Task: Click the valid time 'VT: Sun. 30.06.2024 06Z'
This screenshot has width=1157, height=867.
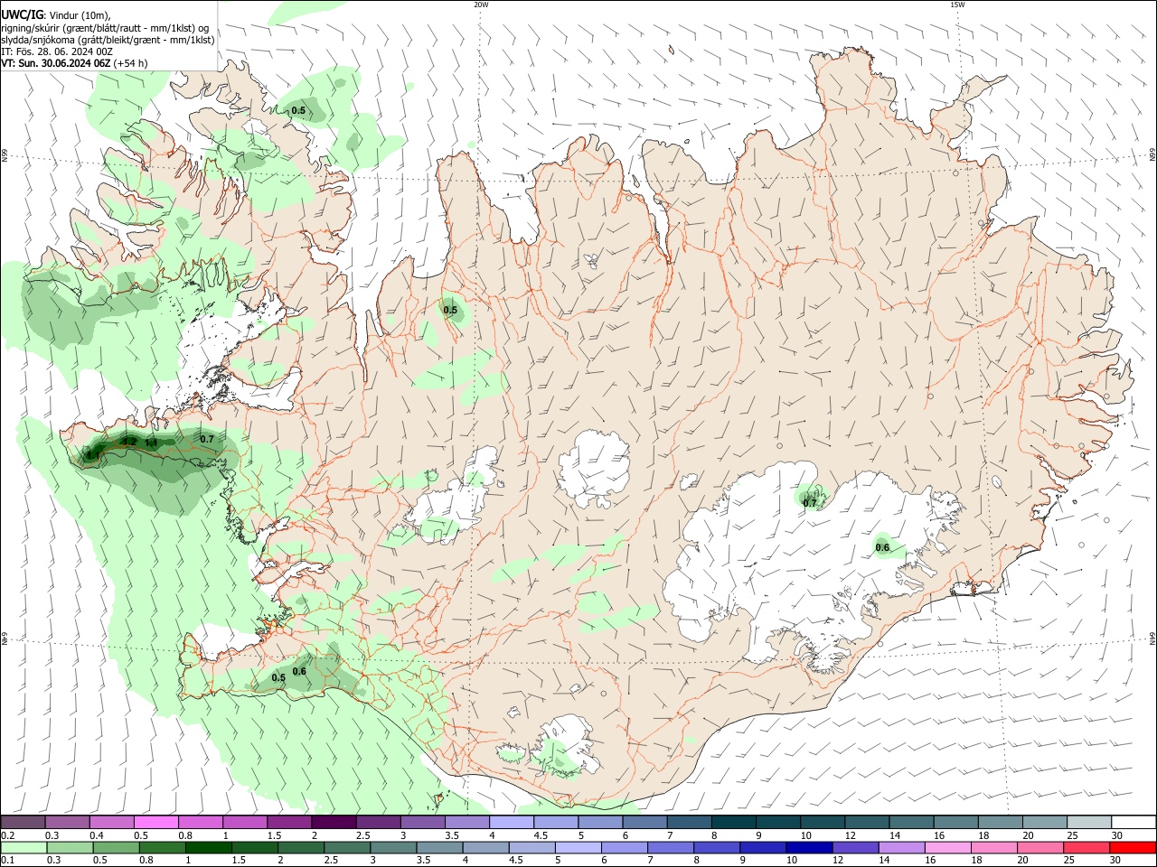Action: (56, 63)
